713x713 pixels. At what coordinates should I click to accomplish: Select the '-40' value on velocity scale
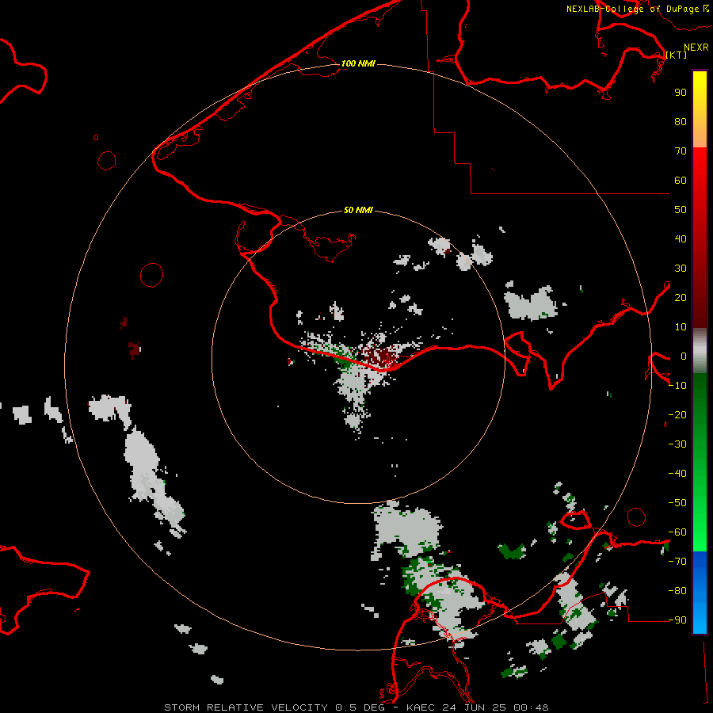click(677, 474)
